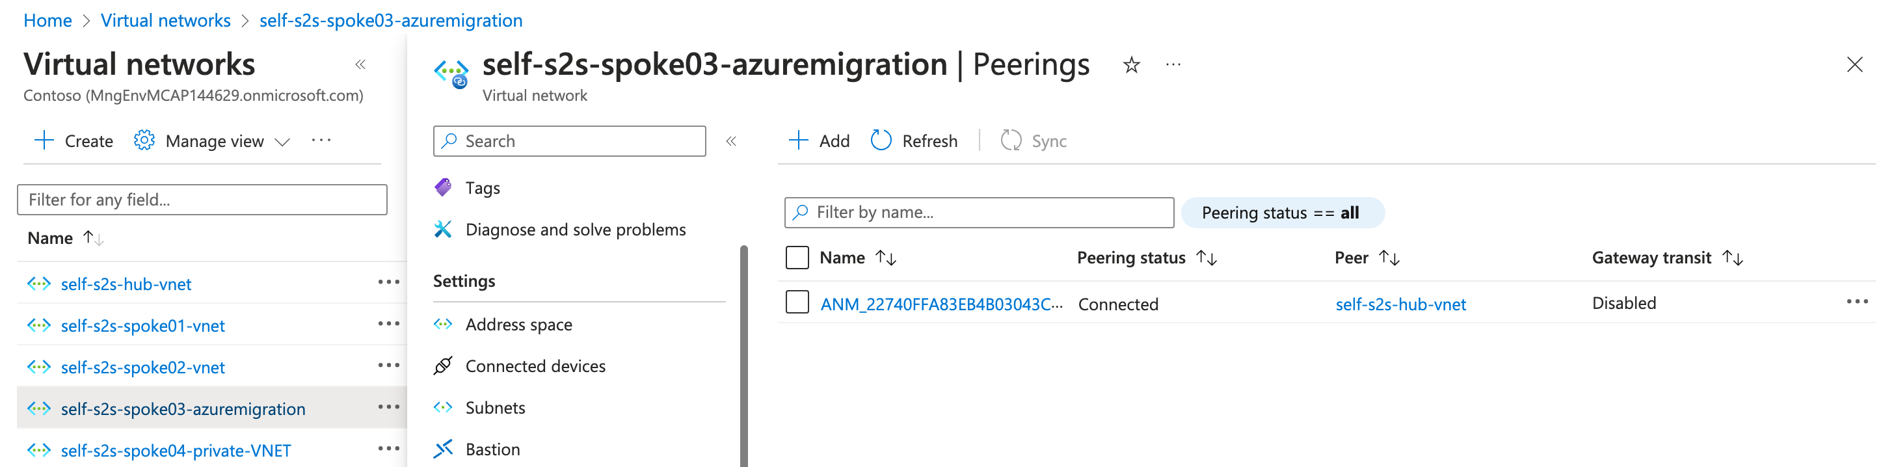Open more options for the ANM peering row
The image size is (1896, 467).
click(x=1856, y=302)
